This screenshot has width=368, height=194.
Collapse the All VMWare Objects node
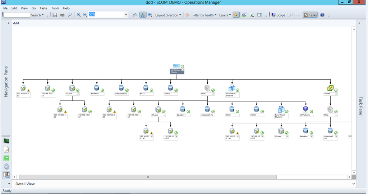(183, 71)
